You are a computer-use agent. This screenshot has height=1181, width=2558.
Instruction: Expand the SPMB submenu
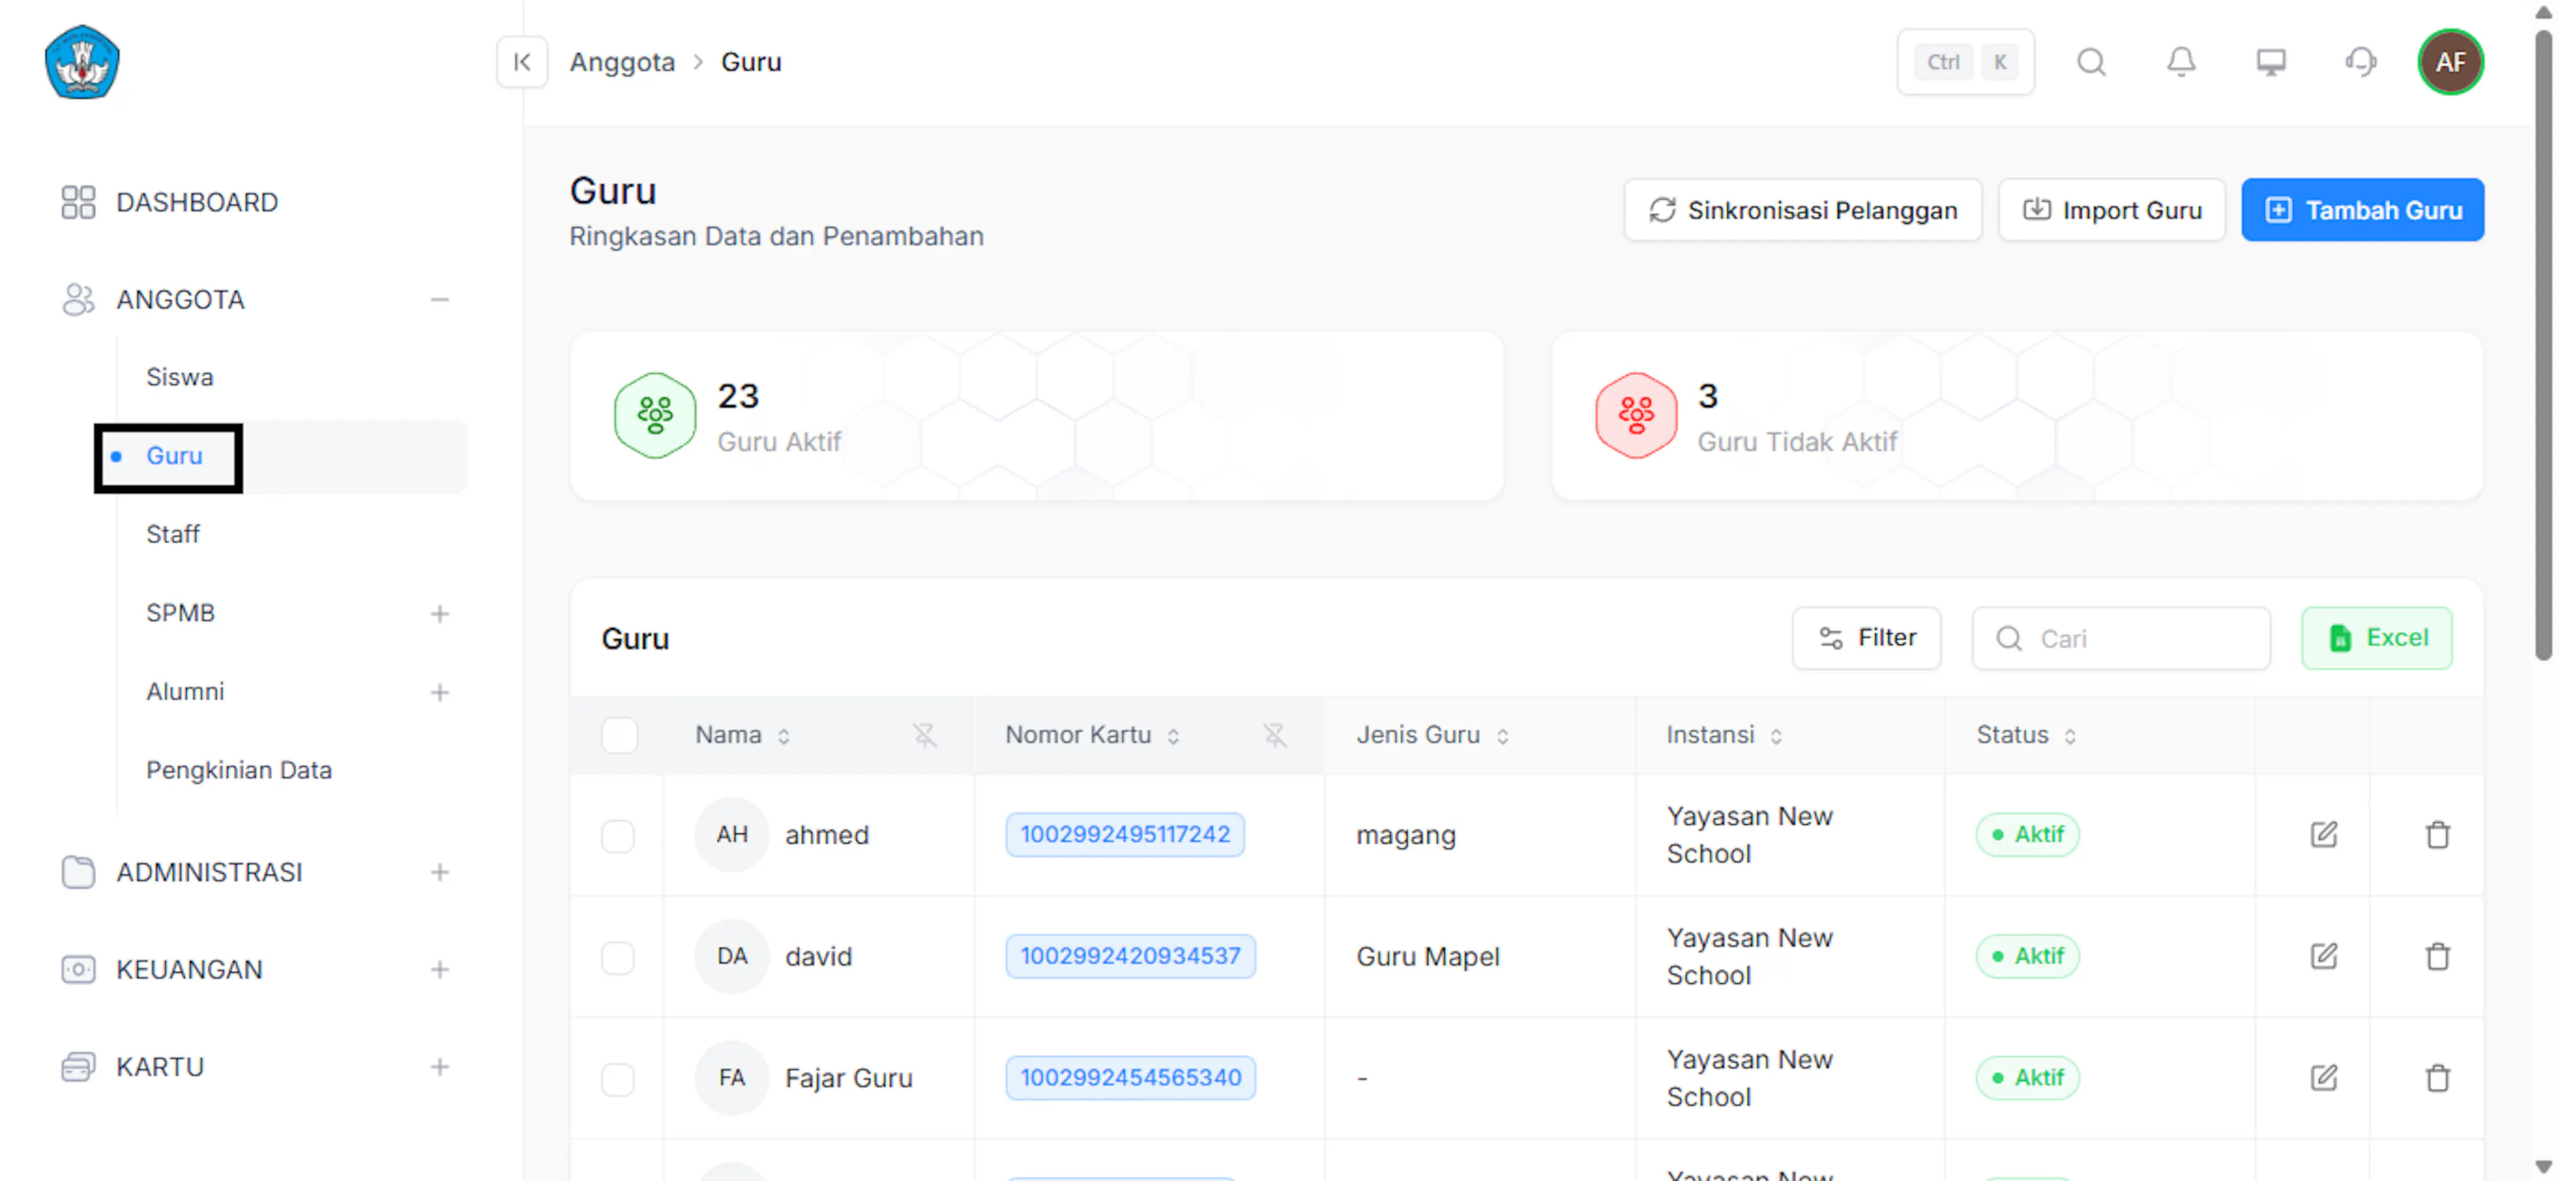[440, 614]
